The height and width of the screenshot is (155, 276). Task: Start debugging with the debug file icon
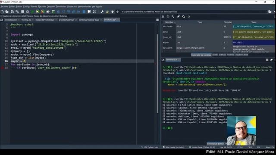[58, 12]
